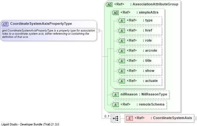Select the type attribute label
Screen dimensions: 197x126
pyautogui.click(x=149, y=20)
